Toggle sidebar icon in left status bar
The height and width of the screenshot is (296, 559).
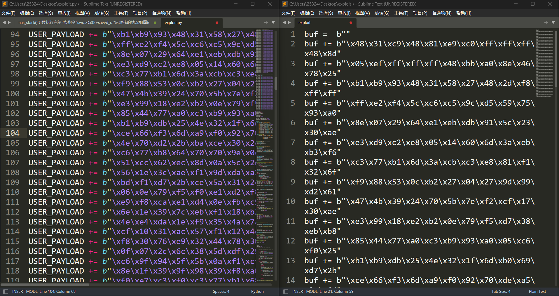pyautogui.click(x=6, y=291)
